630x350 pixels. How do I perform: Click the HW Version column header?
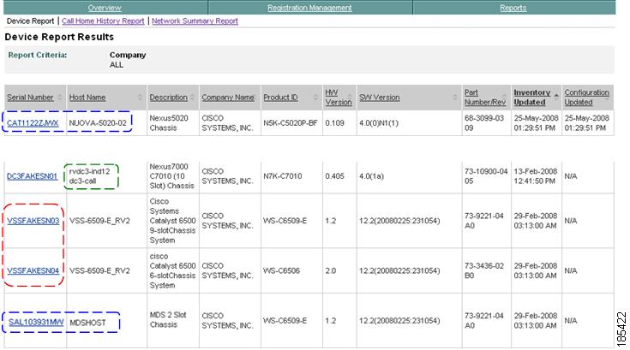point(339,98)
